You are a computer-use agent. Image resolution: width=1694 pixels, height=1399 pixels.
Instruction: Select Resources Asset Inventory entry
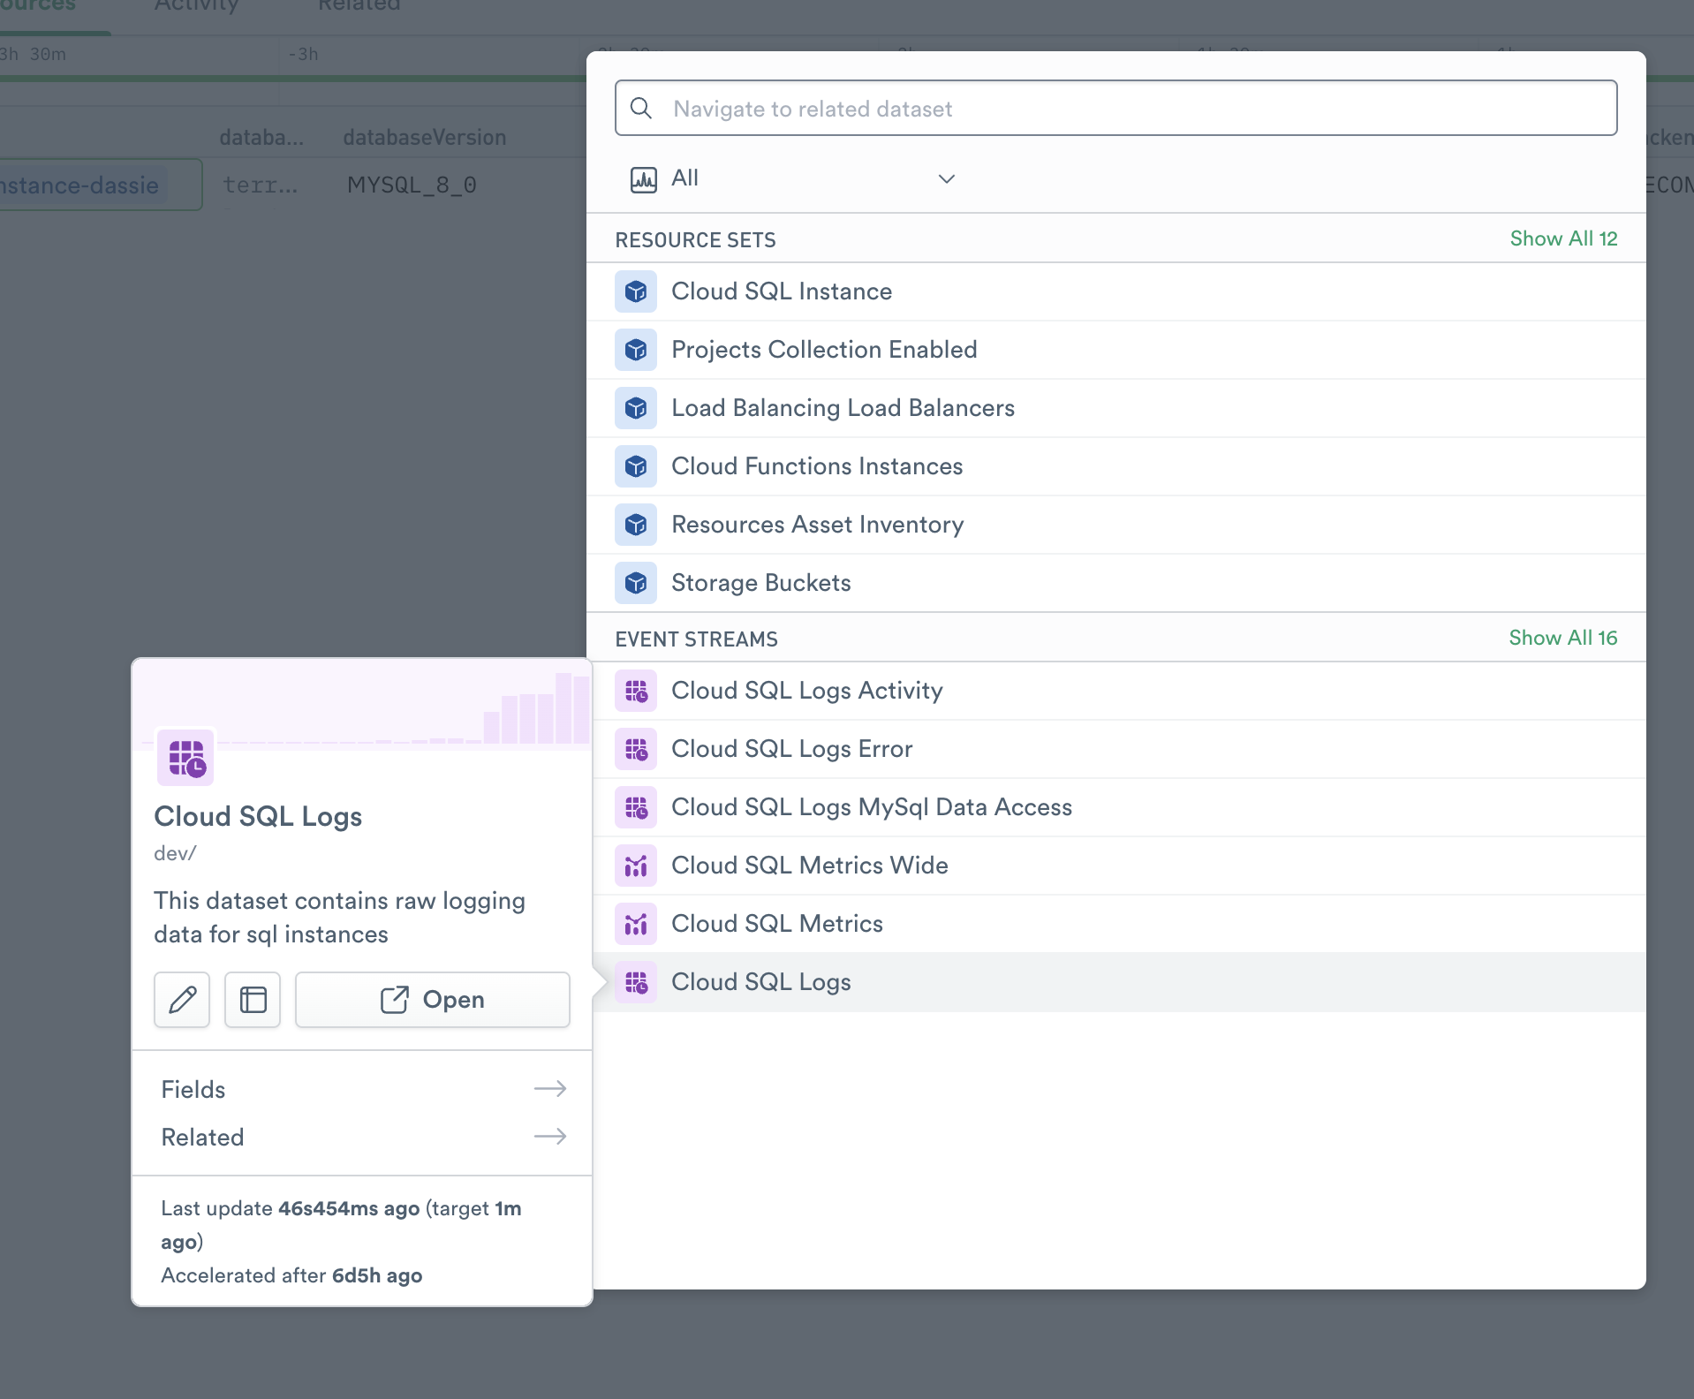pos(1116,525)
